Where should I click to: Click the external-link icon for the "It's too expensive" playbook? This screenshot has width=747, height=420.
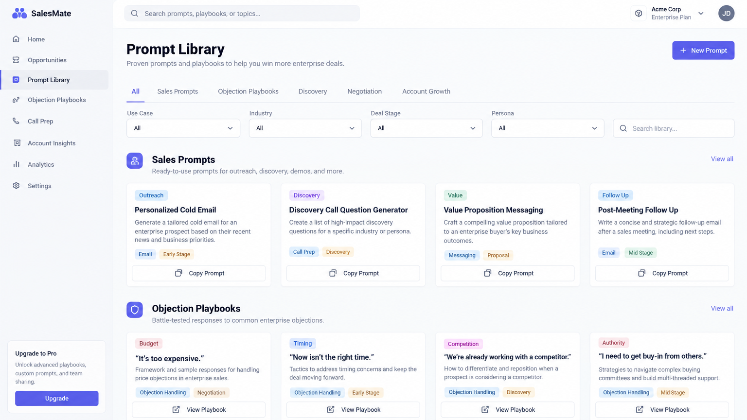tap(176, 410)
